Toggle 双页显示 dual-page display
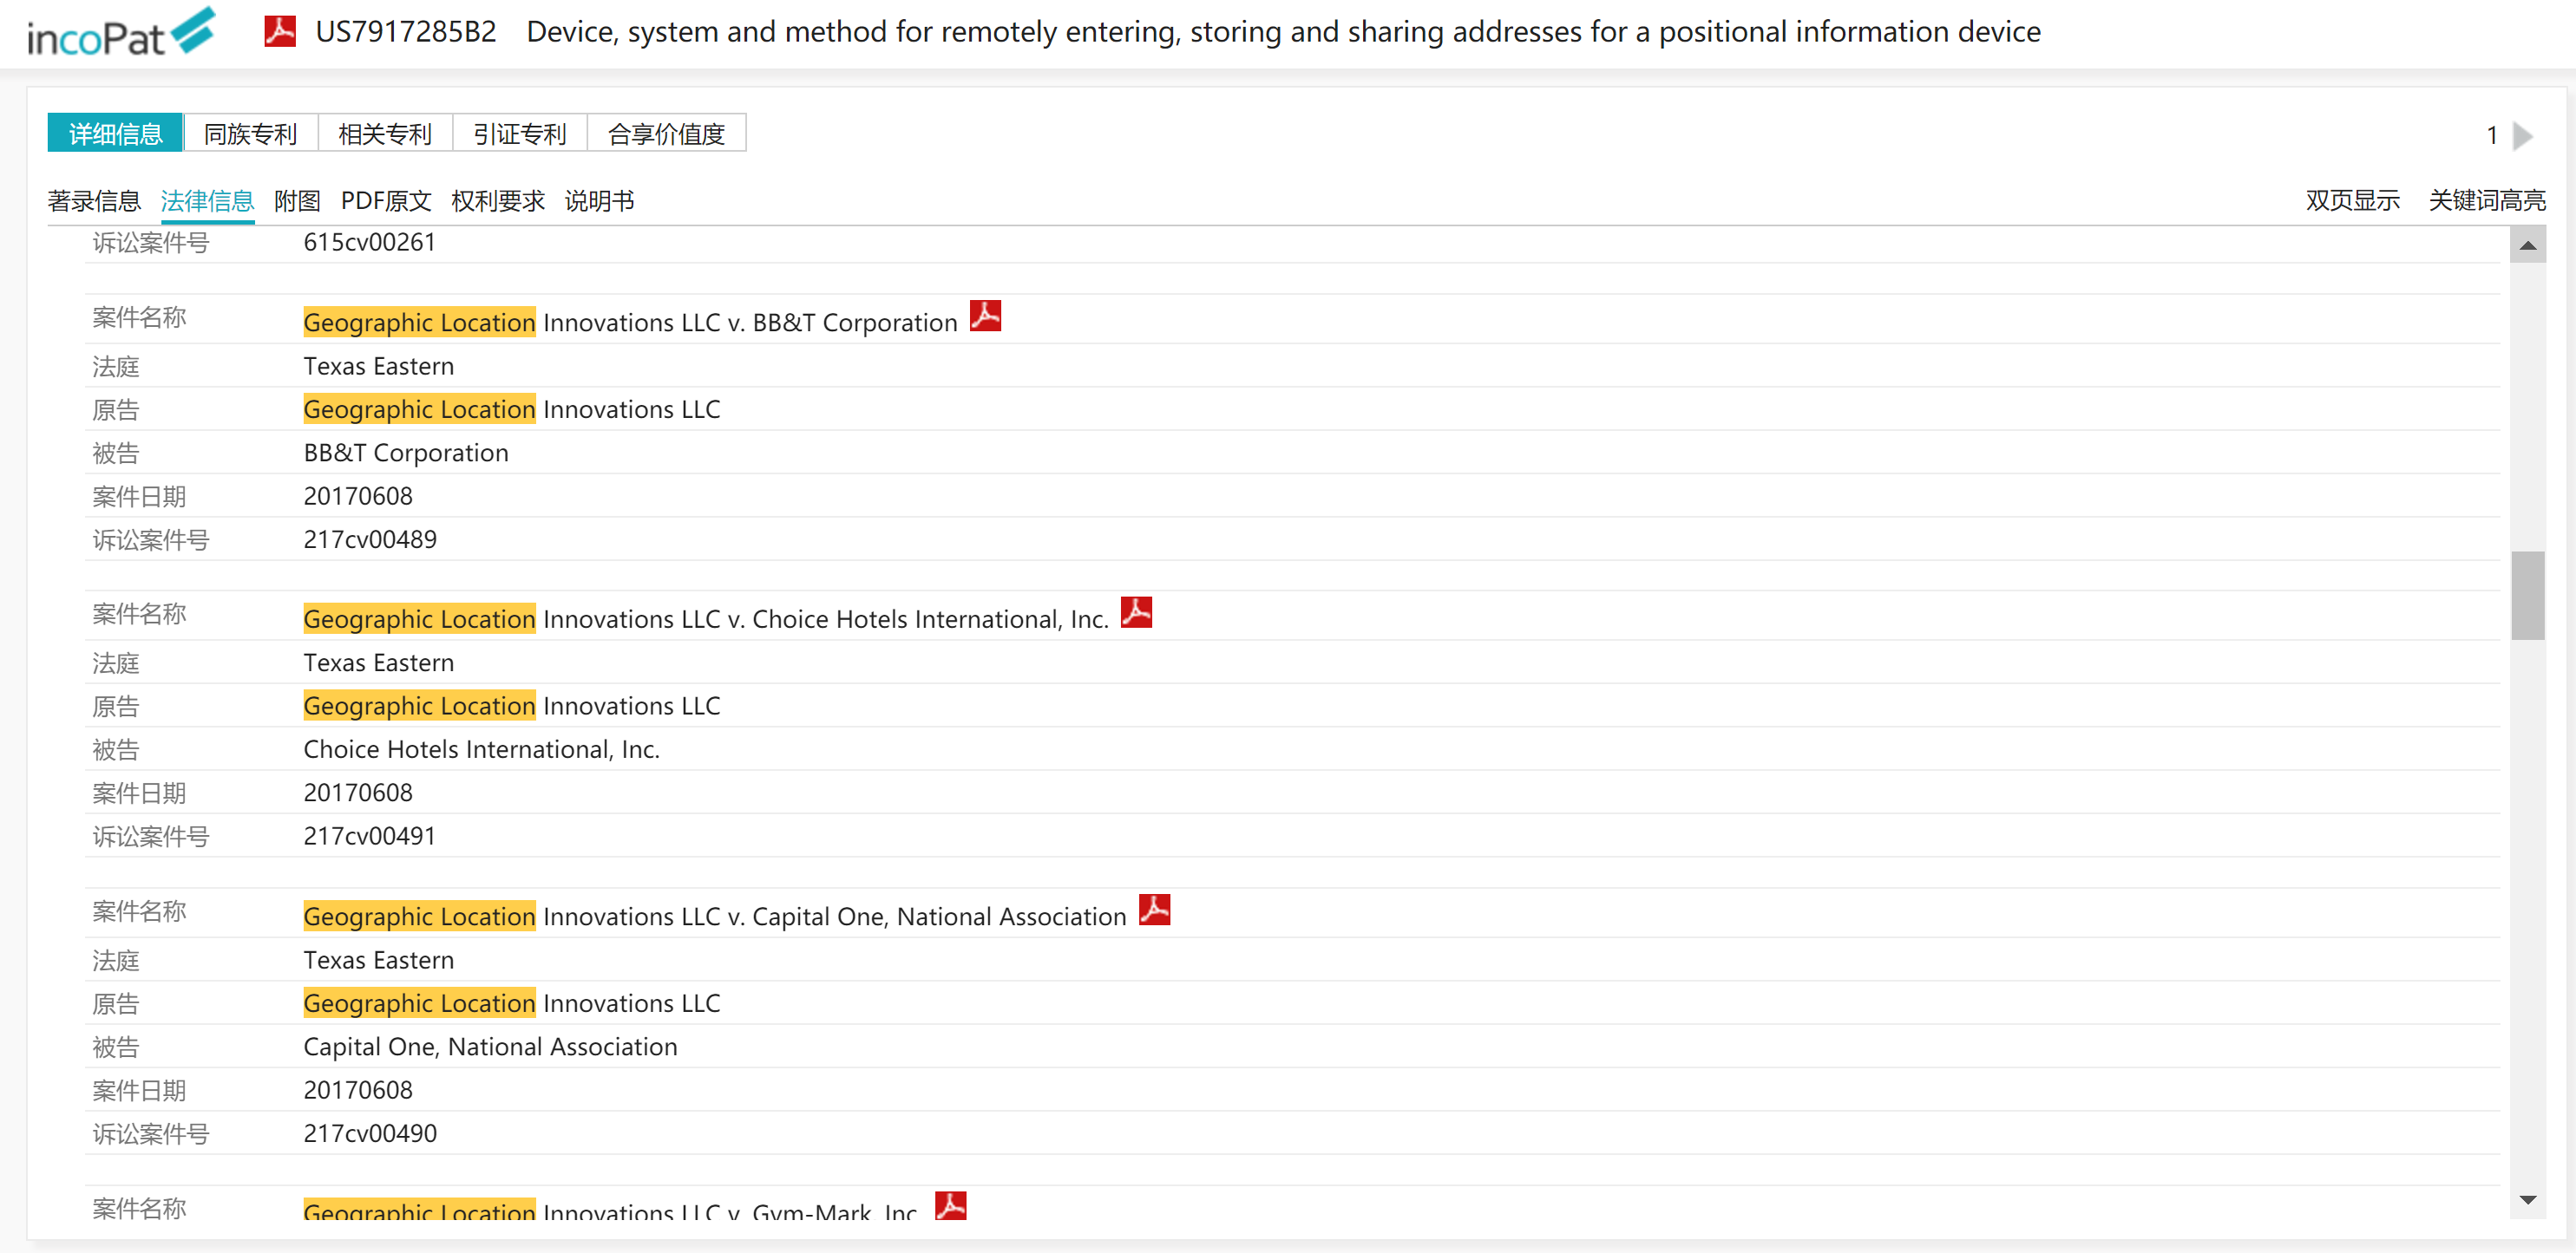 pos(2352,201)
